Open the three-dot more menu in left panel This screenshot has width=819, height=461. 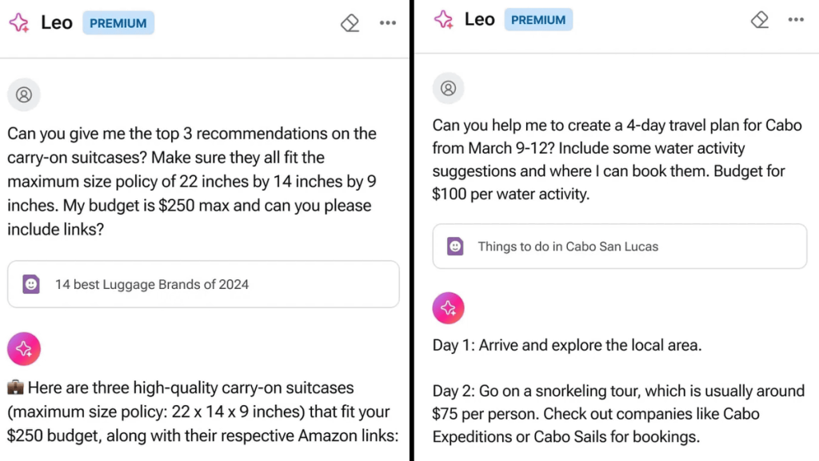point(388,23)
